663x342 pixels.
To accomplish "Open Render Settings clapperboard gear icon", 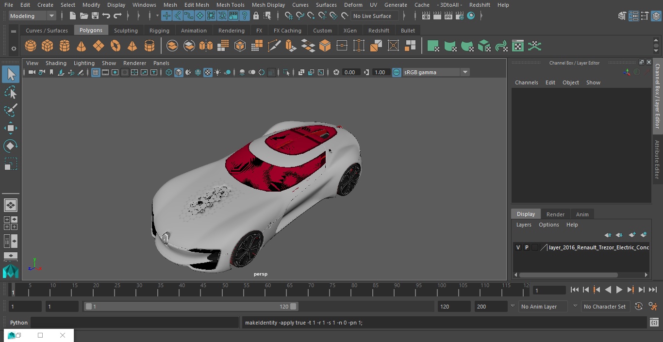I will [x=459, y=16].
